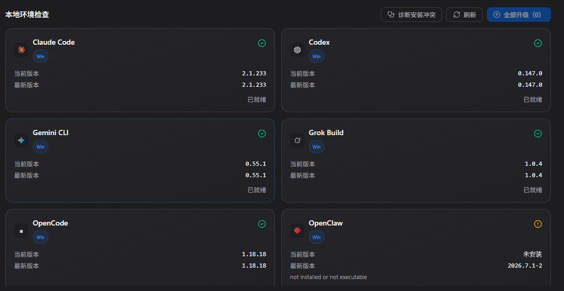Screen dimensions: 564x291
Task: Click OpenClaw's 未安装 status value
Action: coord(532,255)
